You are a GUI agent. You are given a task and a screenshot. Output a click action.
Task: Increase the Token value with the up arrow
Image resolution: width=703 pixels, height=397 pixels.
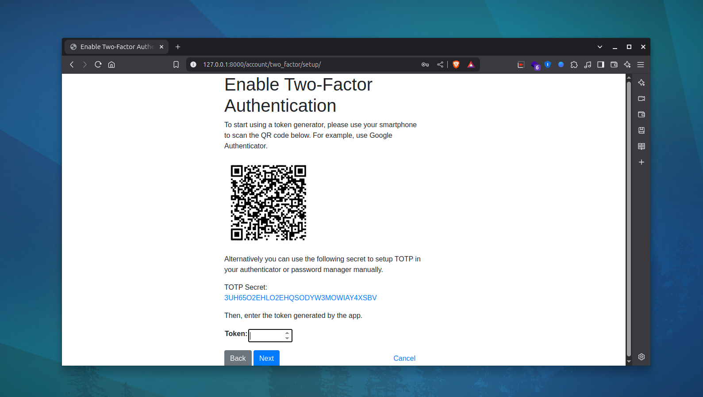click(287, 333)
